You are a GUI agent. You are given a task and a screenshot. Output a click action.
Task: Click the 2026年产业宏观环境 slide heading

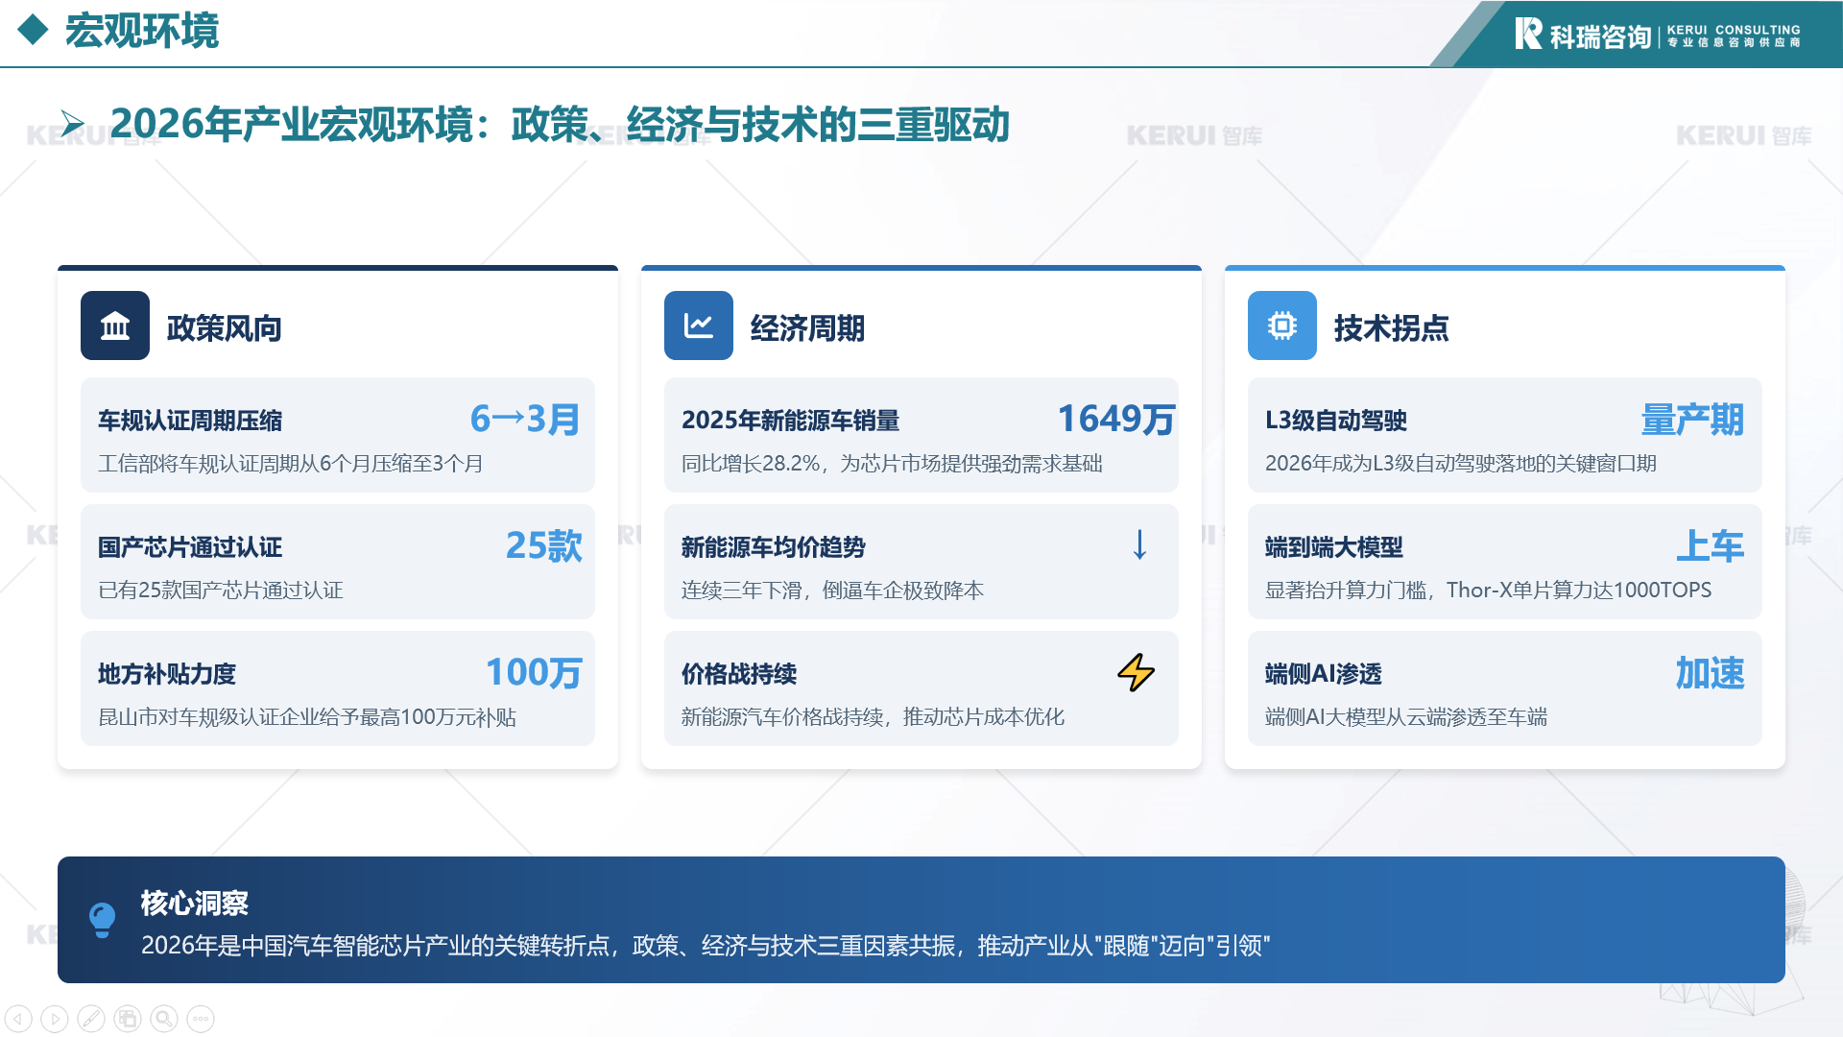(559, 125)
